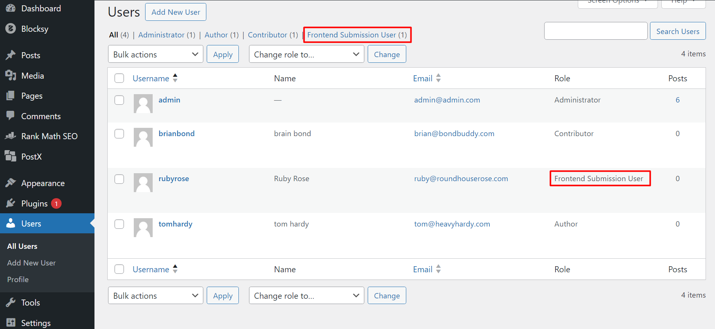Click the Appearance paintbrush icon
Screen dimensions: 715x329
(x=11, y=183)
